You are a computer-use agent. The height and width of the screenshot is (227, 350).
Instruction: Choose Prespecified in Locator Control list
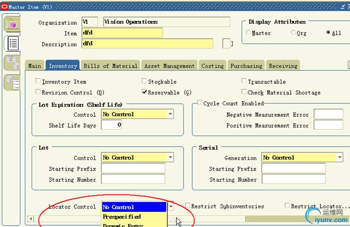click(x=134, y=217)
